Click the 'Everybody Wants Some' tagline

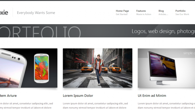36,13
